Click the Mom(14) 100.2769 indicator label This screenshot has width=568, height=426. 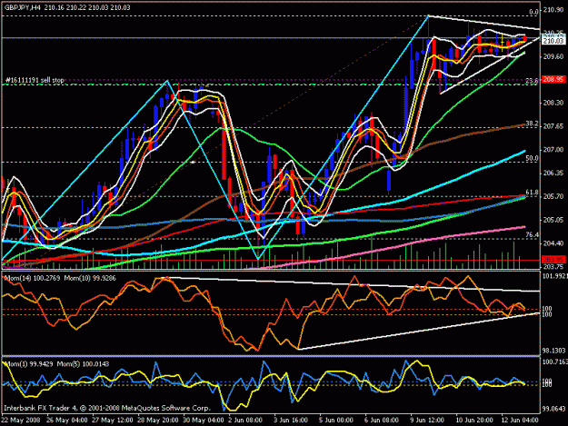point(32,278)
